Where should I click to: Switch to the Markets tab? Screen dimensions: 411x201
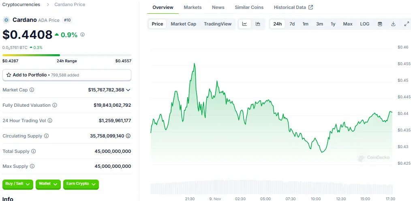coord(193,7)
